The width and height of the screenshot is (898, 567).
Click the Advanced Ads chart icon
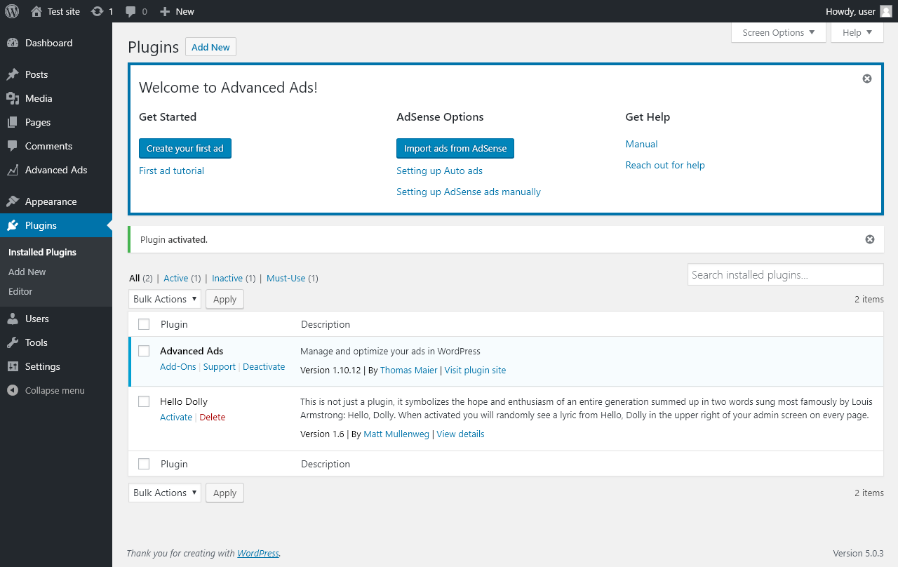[13, 170]
